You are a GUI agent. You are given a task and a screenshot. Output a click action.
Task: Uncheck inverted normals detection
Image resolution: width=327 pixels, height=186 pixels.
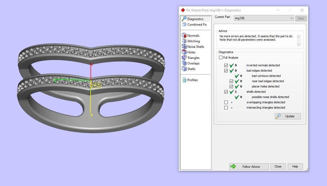226,65
